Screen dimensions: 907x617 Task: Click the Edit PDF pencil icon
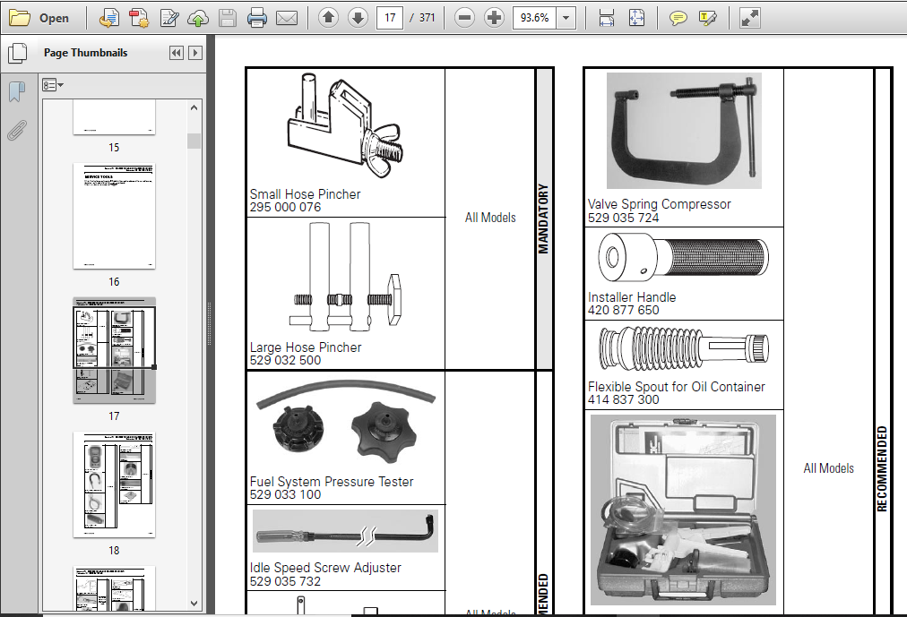(168, 18)
